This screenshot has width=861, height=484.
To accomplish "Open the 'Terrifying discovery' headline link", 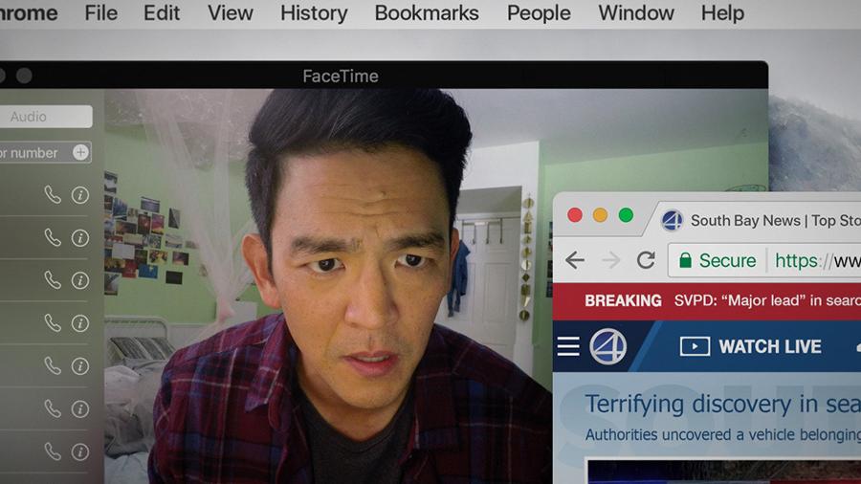I will (x=722, y=404).
